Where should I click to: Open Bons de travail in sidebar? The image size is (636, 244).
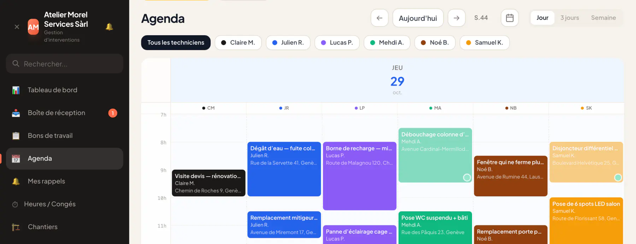[x=65, y=136]
